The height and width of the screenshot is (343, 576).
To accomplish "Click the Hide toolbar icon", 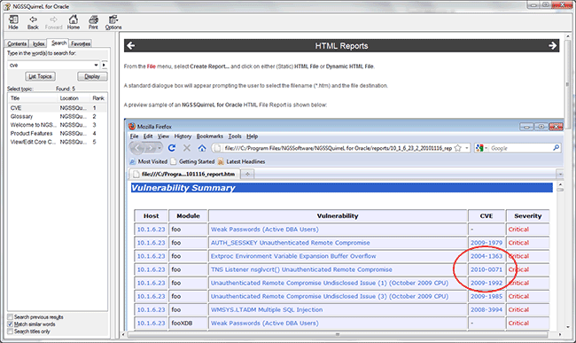I will tap(13, 22).
